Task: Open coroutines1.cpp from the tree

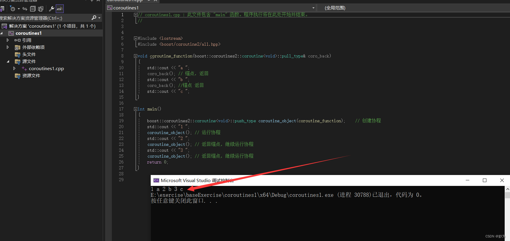Action: tap(46, 69)
